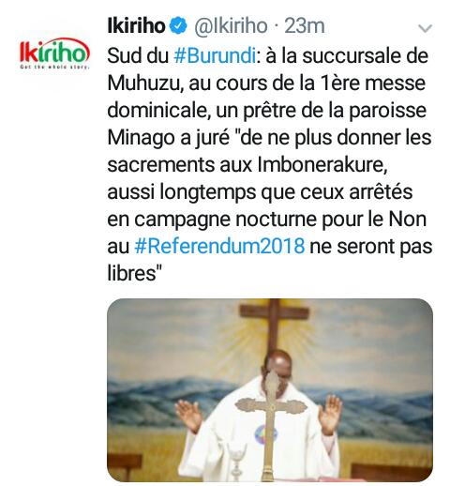
Task: Click the priest's raised left hand
Action: pyautogui.click(x=330, y=412)
